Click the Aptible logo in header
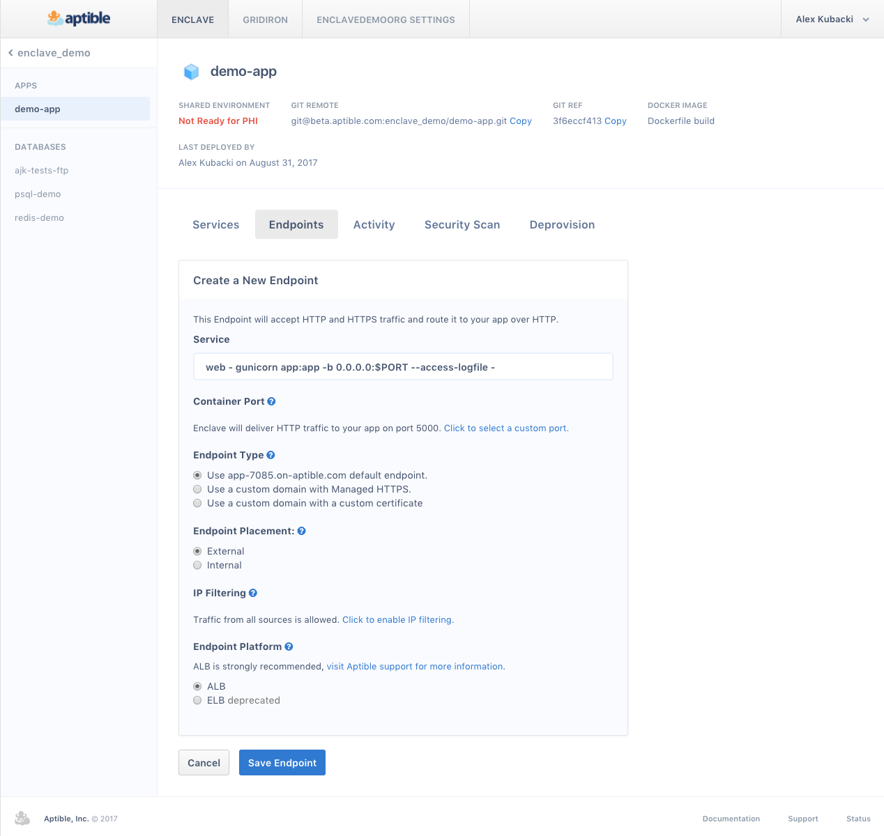The height and width of the screenshot is (836, 884). (79, 19)
